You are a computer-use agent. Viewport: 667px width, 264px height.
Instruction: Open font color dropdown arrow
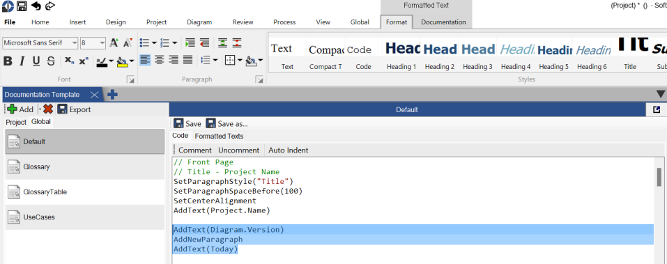pos(112,61)
